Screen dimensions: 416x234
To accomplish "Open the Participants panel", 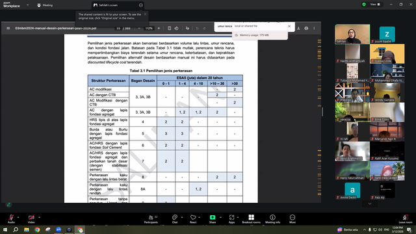I will (x=151, y=219).
